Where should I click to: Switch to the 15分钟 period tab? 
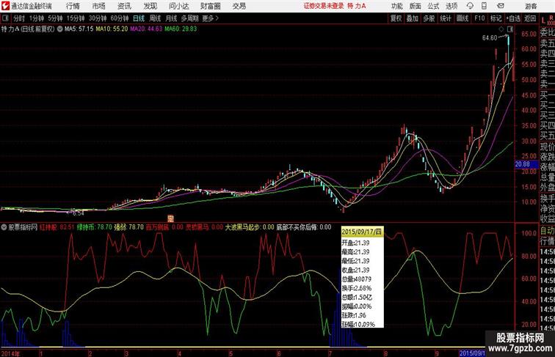(x=76, y=18)
